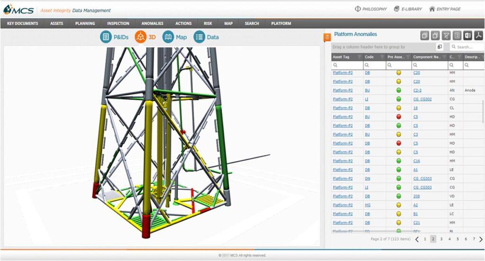Export anomalies to Excel
This screenshot has height=261, width=485.
coord(467,36)
